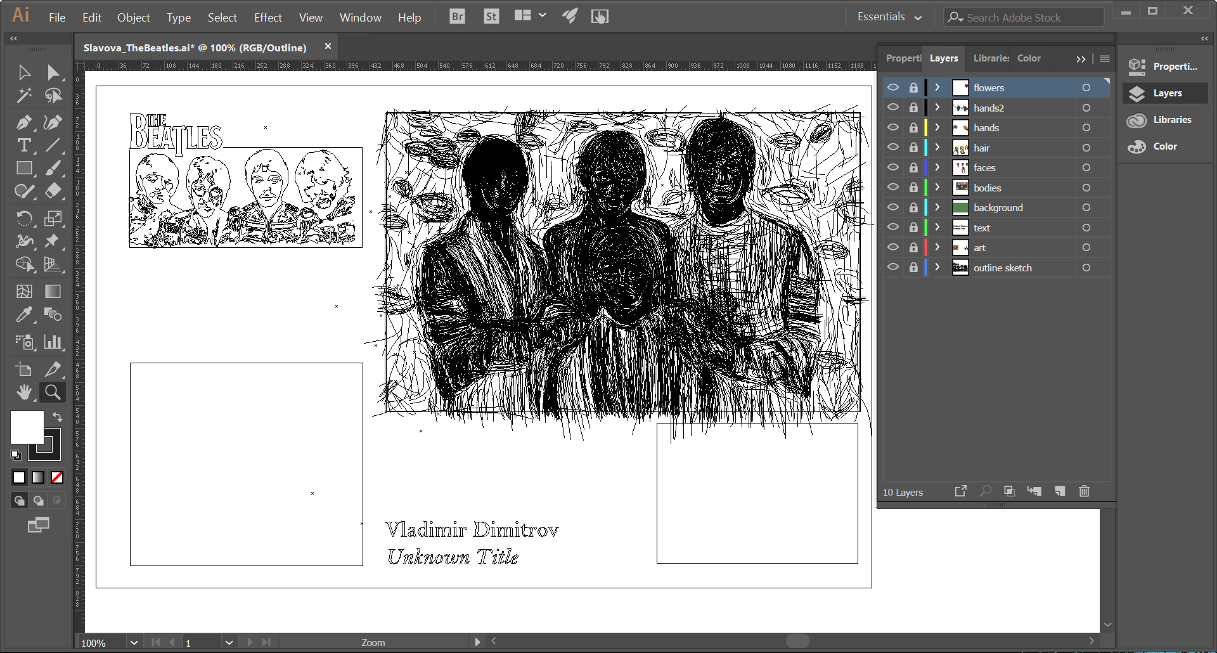Select the Warp width tool
The width and height of the screenshot is (1217, 653).
(x=24, y=242)
